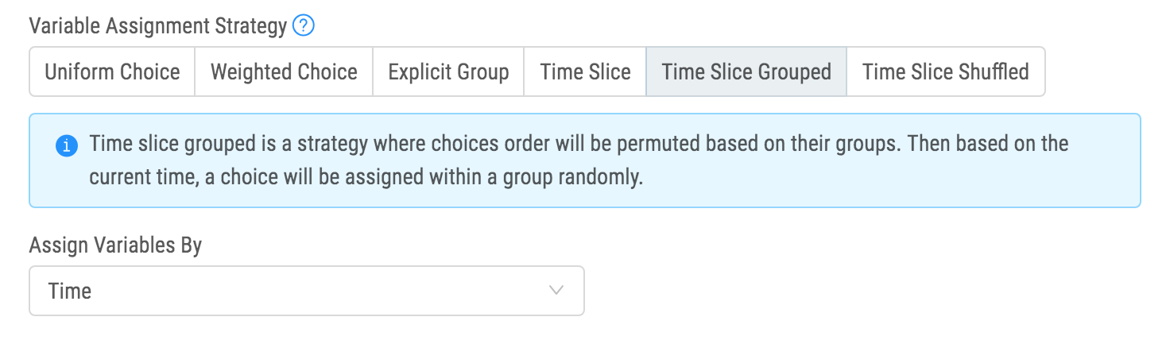Click the dropdown chevron arrow
Image resolution: width=1170 pixels, height=340 pixels.
click(557, 291)
